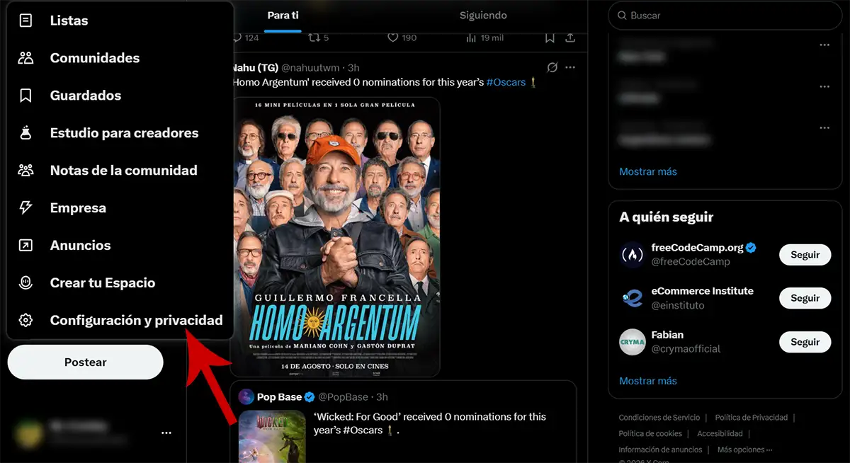Click Mostrar más under A quién seguir

coord(647,381)
